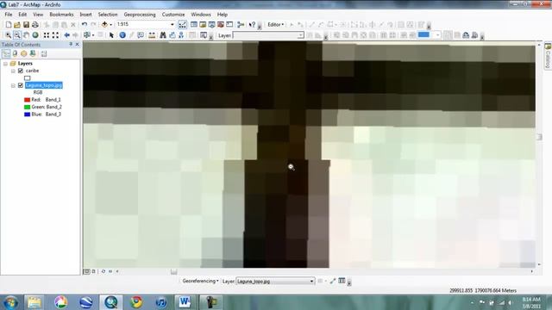List By Drawing Order in contents
This screenshot has width=552, height=310.
[6, 53]
